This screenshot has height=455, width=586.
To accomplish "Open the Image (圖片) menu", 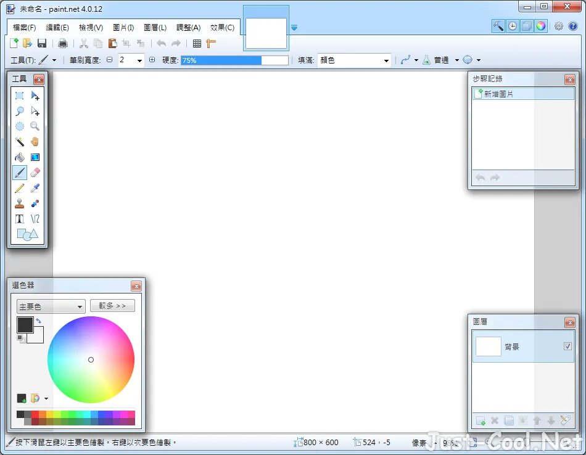I will tap(123, 28).
